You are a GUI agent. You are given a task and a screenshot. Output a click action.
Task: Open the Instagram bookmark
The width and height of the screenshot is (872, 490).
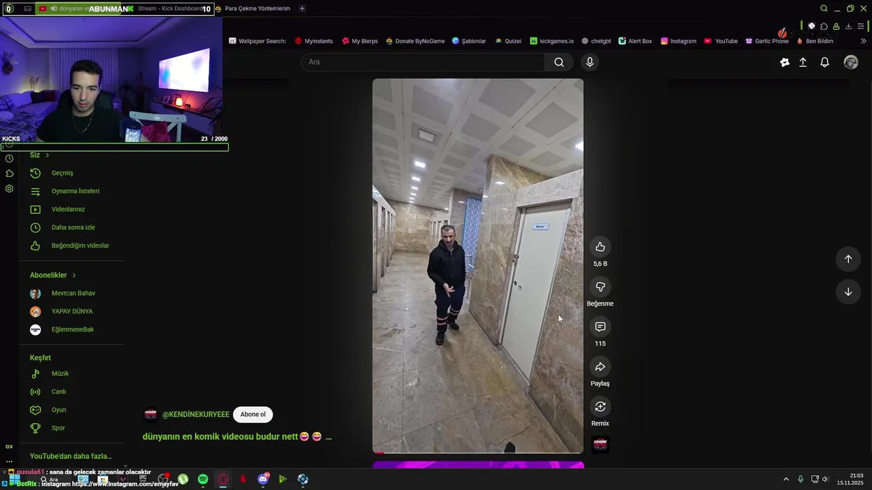click(x=679, y=41)
